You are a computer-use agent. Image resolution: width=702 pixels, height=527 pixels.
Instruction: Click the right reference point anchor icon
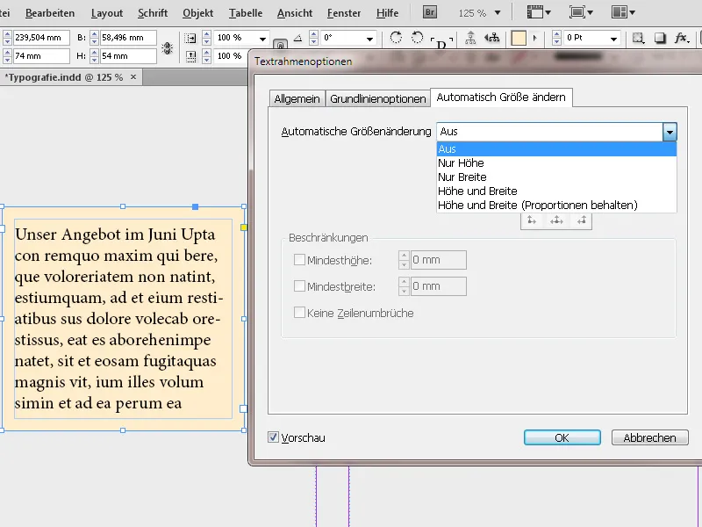click(x=582, y=220)
